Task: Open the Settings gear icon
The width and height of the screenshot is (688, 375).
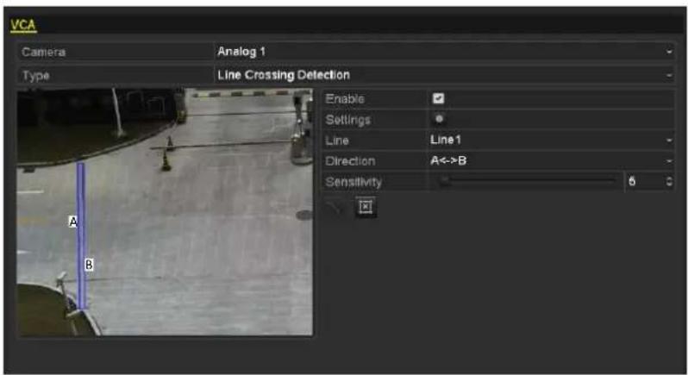Action: (x=438, y=119)
